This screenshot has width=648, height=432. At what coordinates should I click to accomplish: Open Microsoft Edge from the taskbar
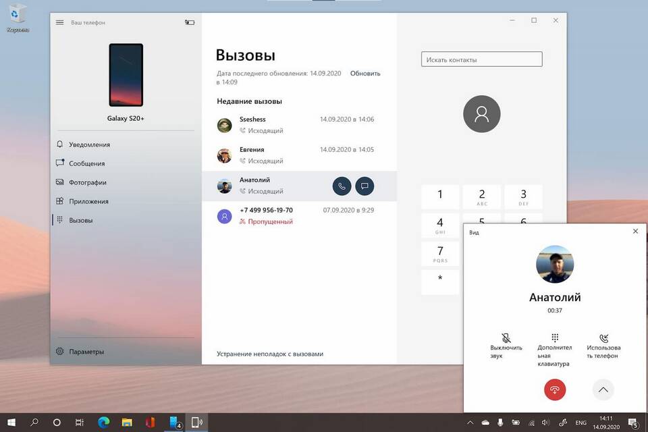(103, 422)
